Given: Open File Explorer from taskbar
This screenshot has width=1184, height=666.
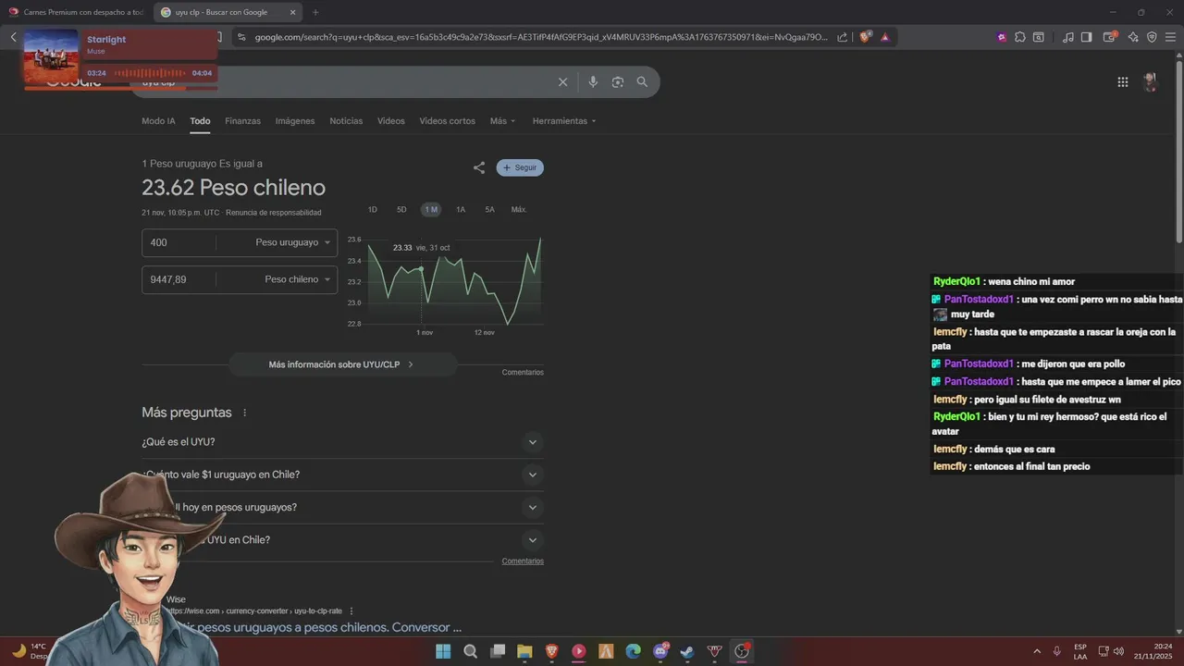Looking at the screenshot, I should coord(524,651).
